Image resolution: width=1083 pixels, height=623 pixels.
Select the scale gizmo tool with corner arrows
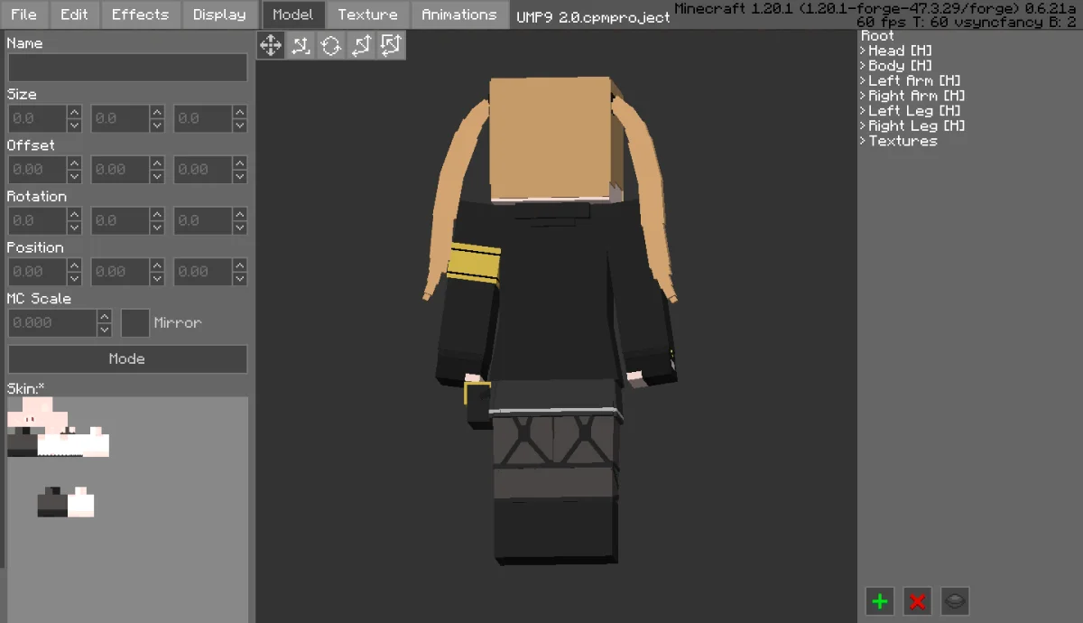(301, 45)
